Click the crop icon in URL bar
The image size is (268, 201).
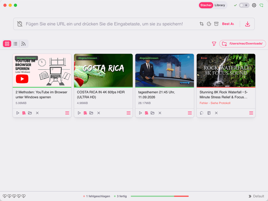[202, 24]
